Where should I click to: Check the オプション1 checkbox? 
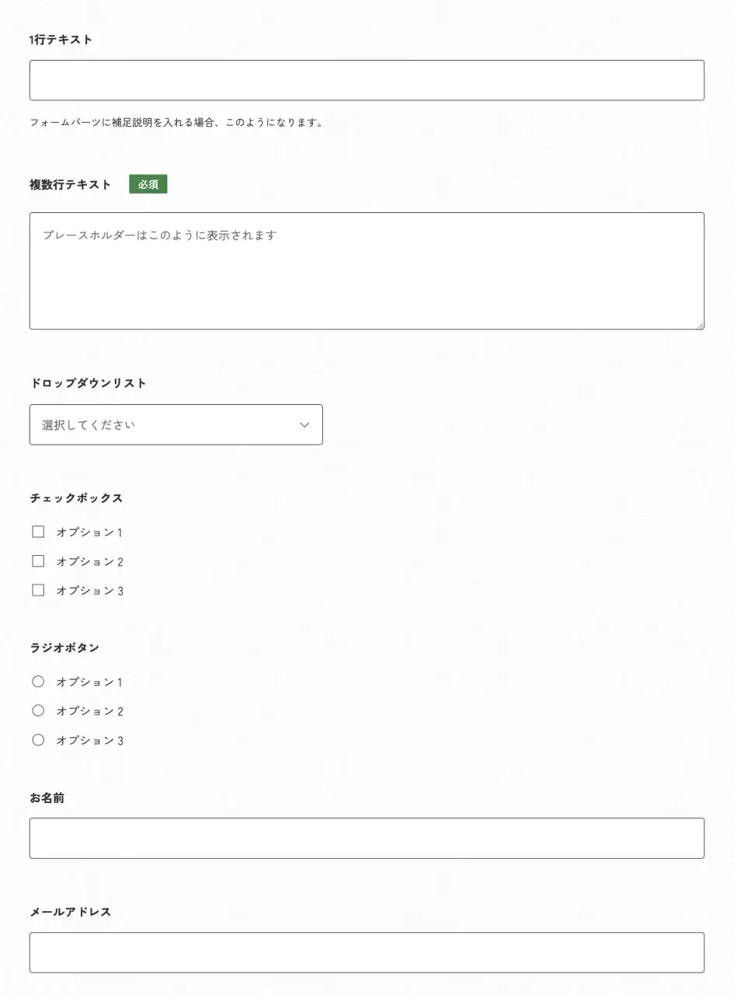[x=38, y=532]
